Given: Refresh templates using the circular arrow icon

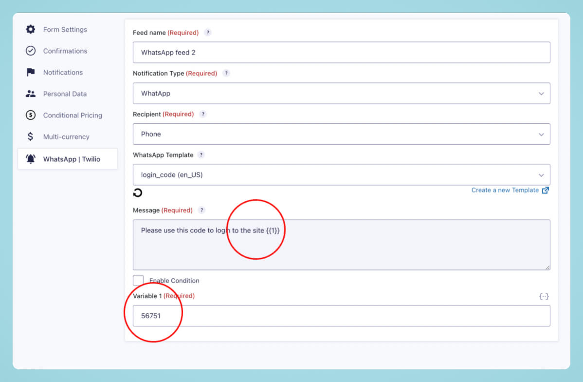Looking at the screenshot, I should point(138,192).
